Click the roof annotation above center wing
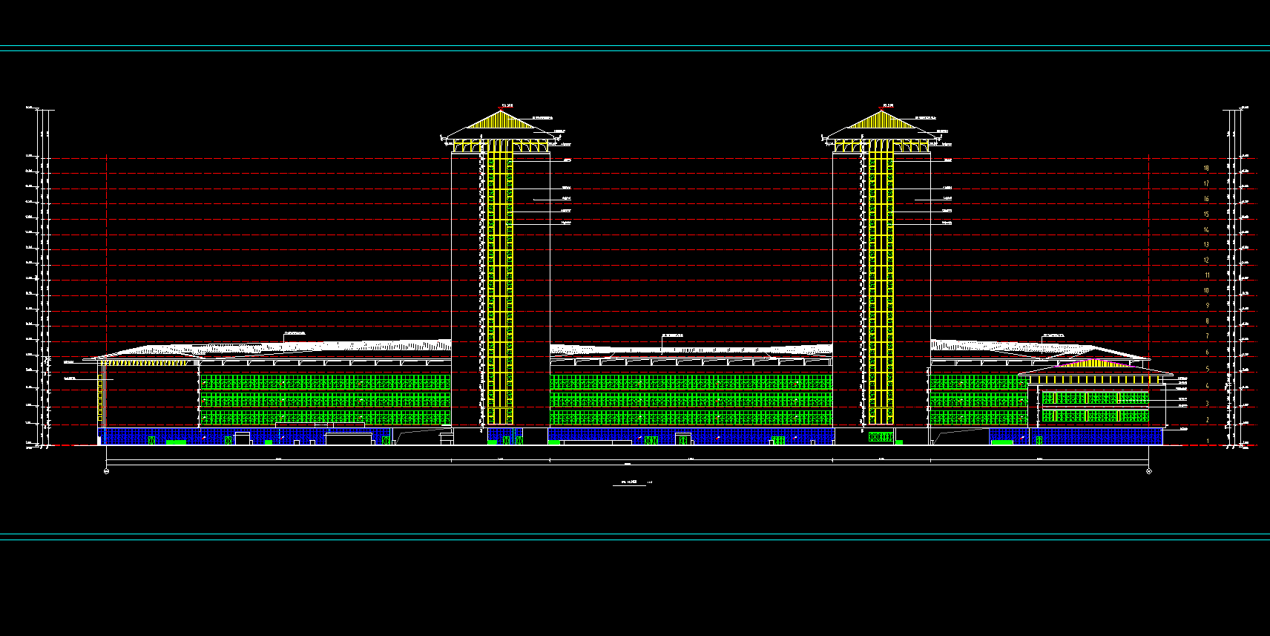The width and height of the screenshot is (1270, 636). [x=674, y=335]
